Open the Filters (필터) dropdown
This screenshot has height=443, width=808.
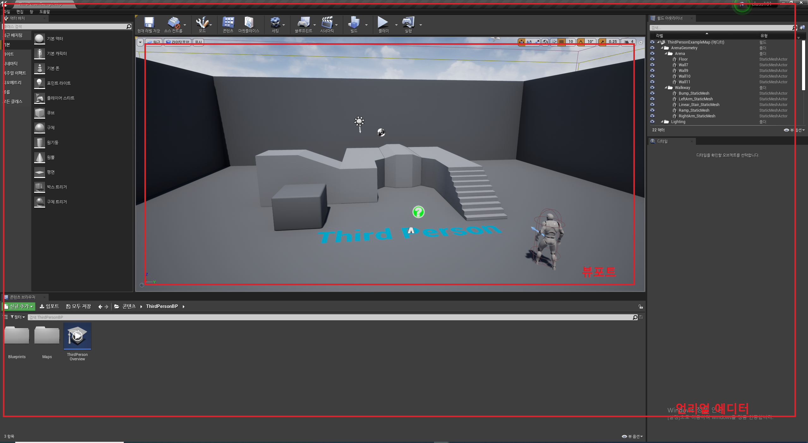click(x=18, y=317)
